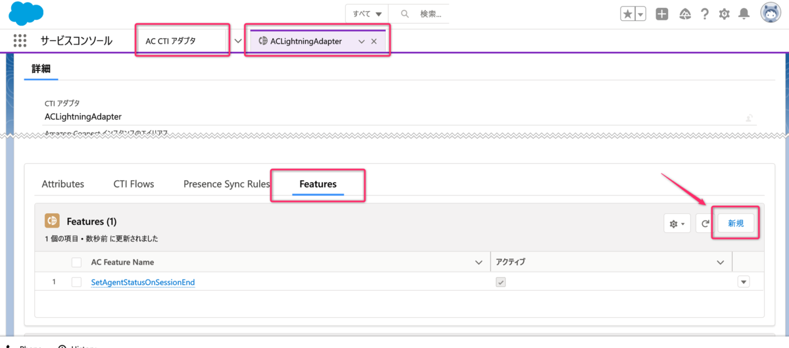This screenshot has height=348, width=789.
Task: Open the notifications bell
Action: pos(744,14)
